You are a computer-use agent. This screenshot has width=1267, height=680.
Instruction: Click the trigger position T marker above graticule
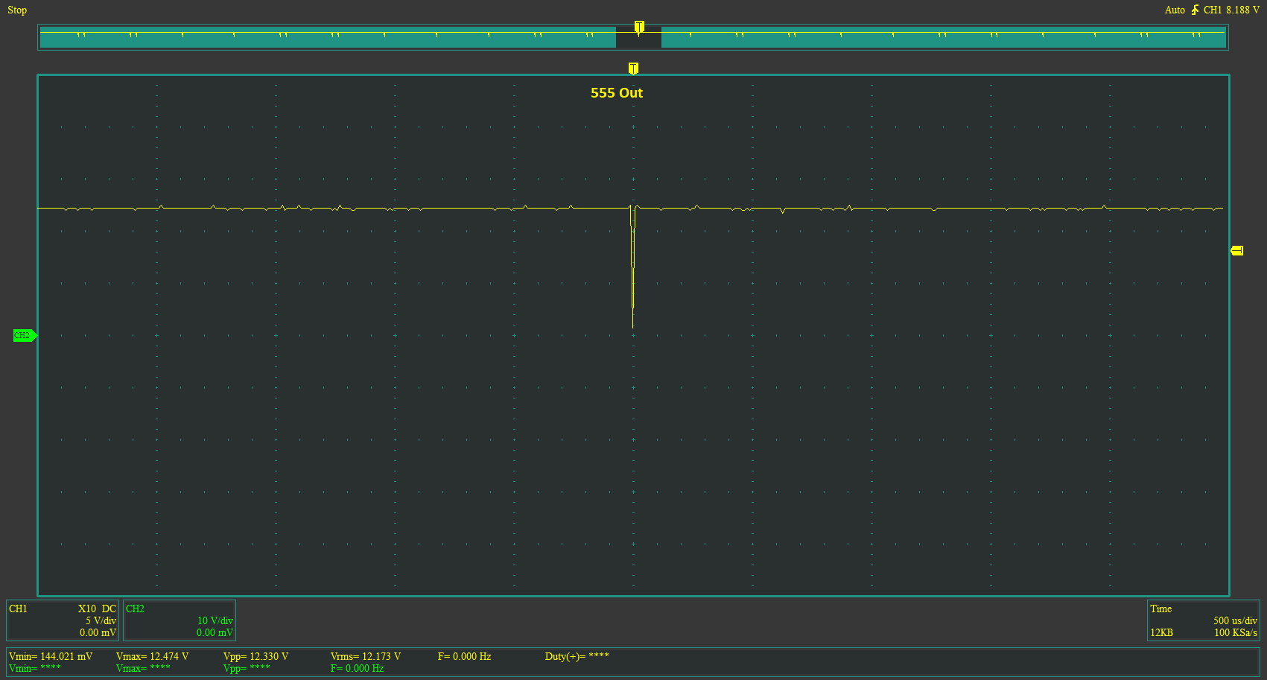[633, 67]
